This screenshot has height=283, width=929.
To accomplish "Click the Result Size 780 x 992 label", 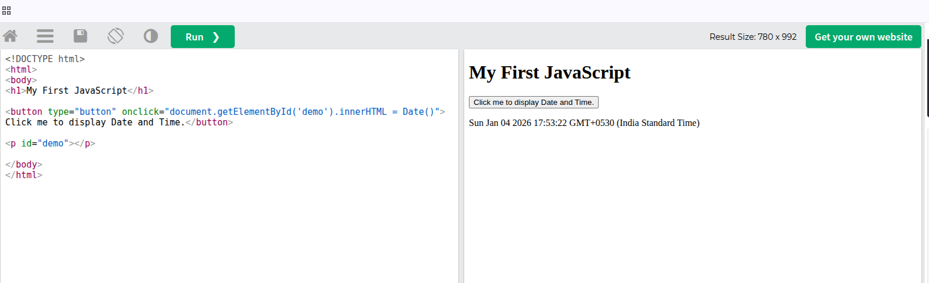I will [752, 37].
